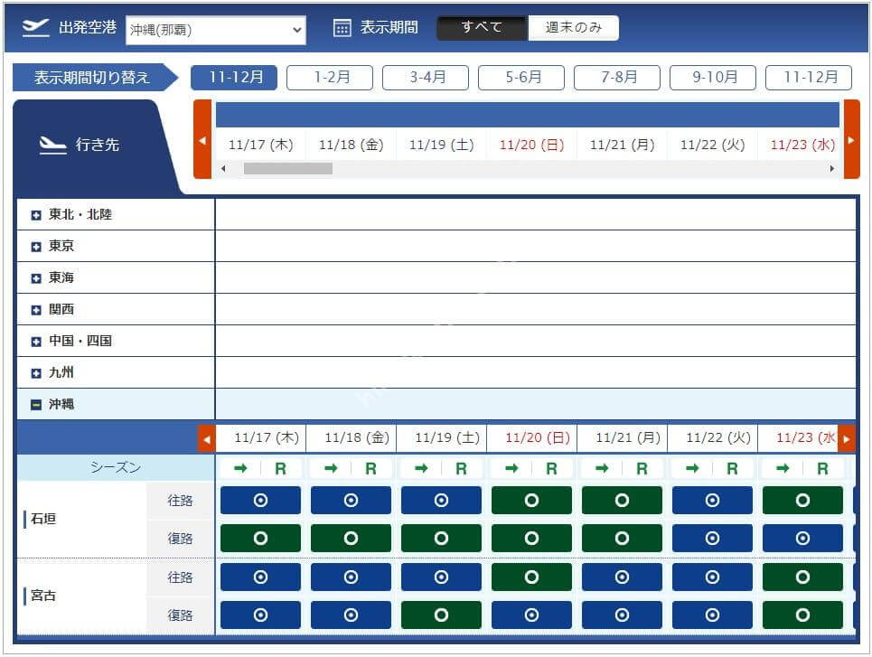The width and height of the screenshot is (872, 657).
Task: Click the large orange next-dates arrow in header
Action: [x=851, y=140]
